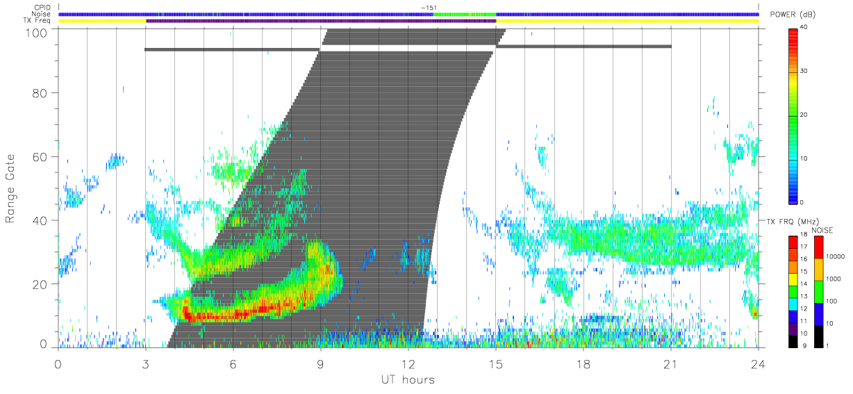The height and width of the screenshot is (394, 853).
Task: Click the 60 tick on Range Gate axis
Action: tap(40, 156)
